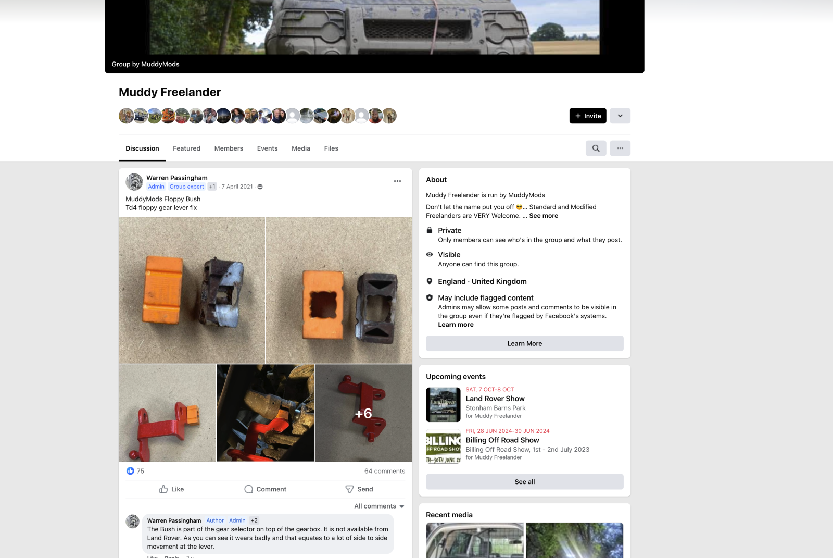Click the 64 comments count

(x=385, y=471)
